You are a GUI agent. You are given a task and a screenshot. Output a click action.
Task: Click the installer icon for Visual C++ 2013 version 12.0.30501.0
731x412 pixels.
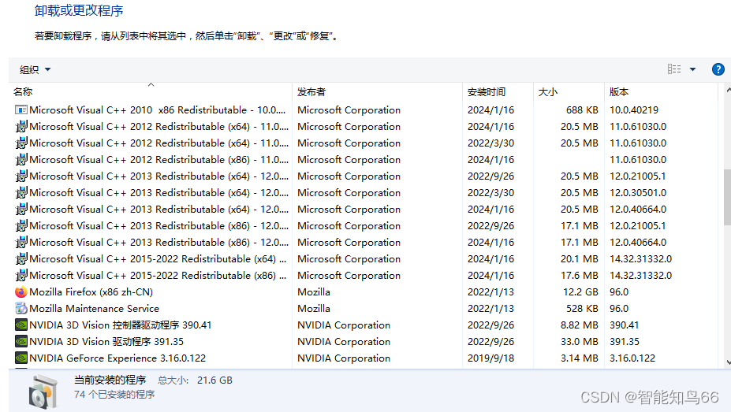click(21, 193)
